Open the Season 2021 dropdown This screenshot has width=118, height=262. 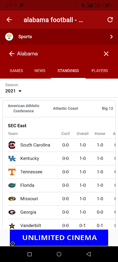click(13, 91)
